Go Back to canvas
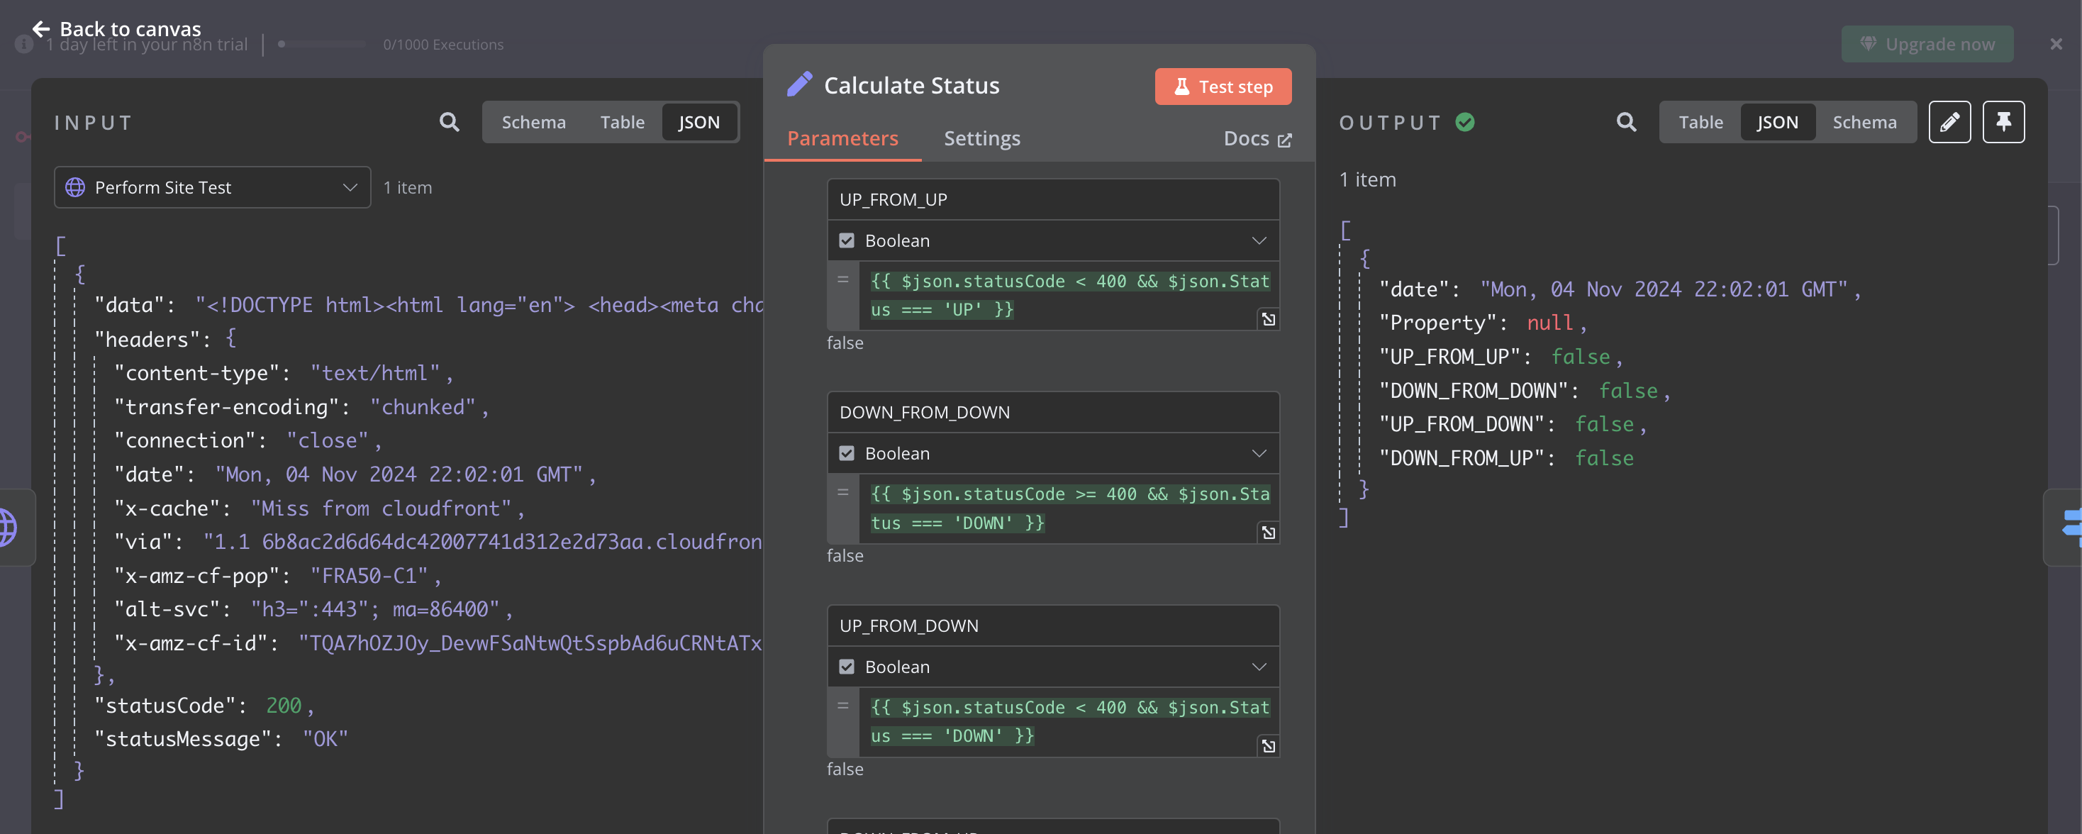 tap(116, 29)
